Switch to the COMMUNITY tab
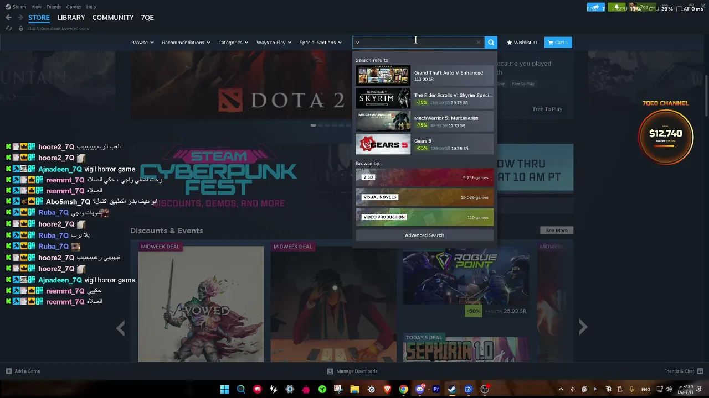The width and height of the screenshot is (709, 398). pyautogui.click(x=113, y=18)
